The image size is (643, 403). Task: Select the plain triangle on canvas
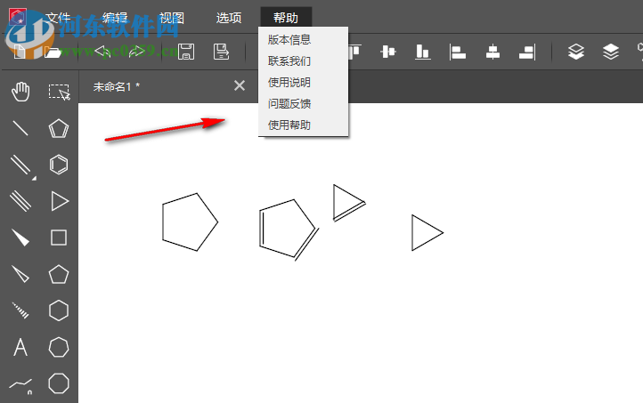click(427, 232)
